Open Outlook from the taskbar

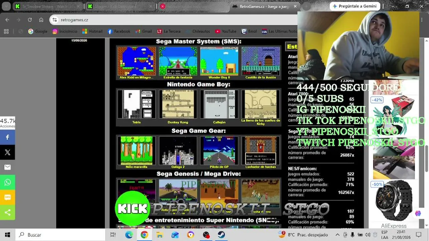coord(175,235)
